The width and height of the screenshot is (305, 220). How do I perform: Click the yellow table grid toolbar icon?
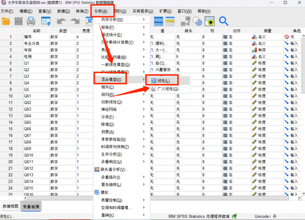click(170, 21)
